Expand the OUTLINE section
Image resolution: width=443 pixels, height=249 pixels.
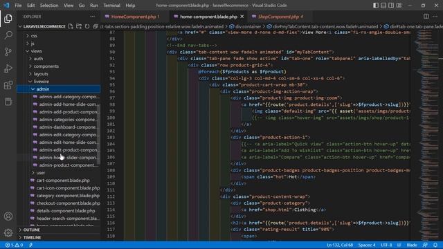58,230
